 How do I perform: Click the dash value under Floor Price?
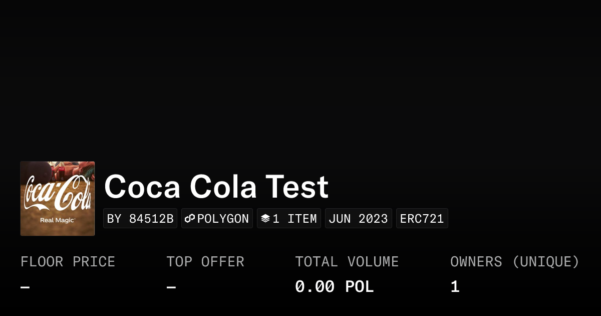pyautogui.click(x=25, y=287)
